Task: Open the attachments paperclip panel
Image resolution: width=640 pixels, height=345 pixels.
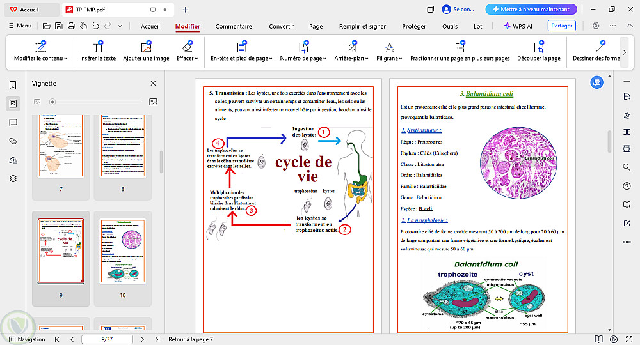Action: (x=13, y=141)
